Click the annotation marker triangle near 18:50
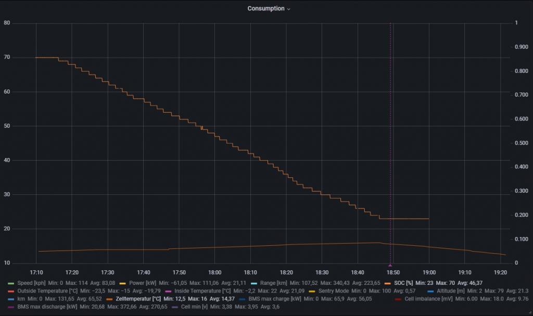This screenshot has width=533, height=316. tap(390, 265)
